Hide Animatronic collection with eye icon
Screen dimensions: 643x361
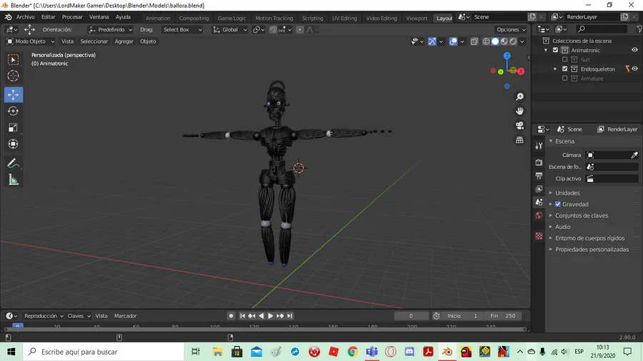tap(635, 50)
